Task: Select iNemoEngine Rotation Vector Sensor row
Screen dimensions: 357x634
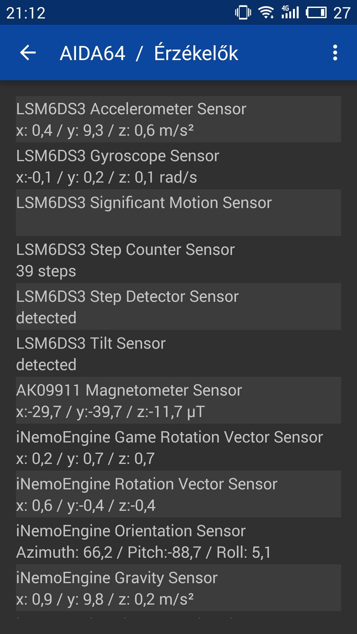Action: click(178, 494)
